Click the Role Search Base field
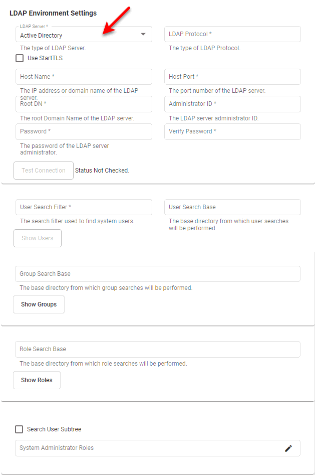315x475 pixels. point(157,349)
